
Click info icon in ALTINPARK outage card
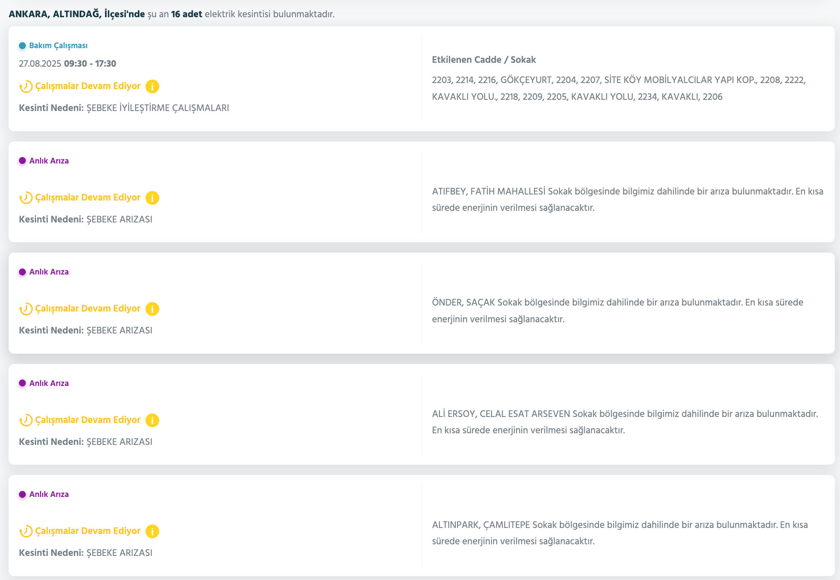152,531
